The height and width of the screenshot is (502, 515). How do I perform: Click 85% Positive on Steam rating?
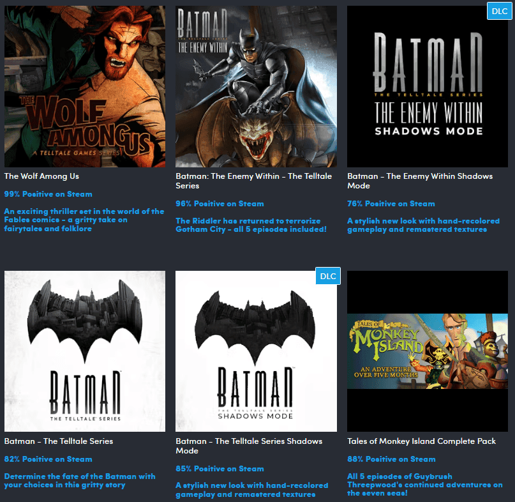(220, 468)
